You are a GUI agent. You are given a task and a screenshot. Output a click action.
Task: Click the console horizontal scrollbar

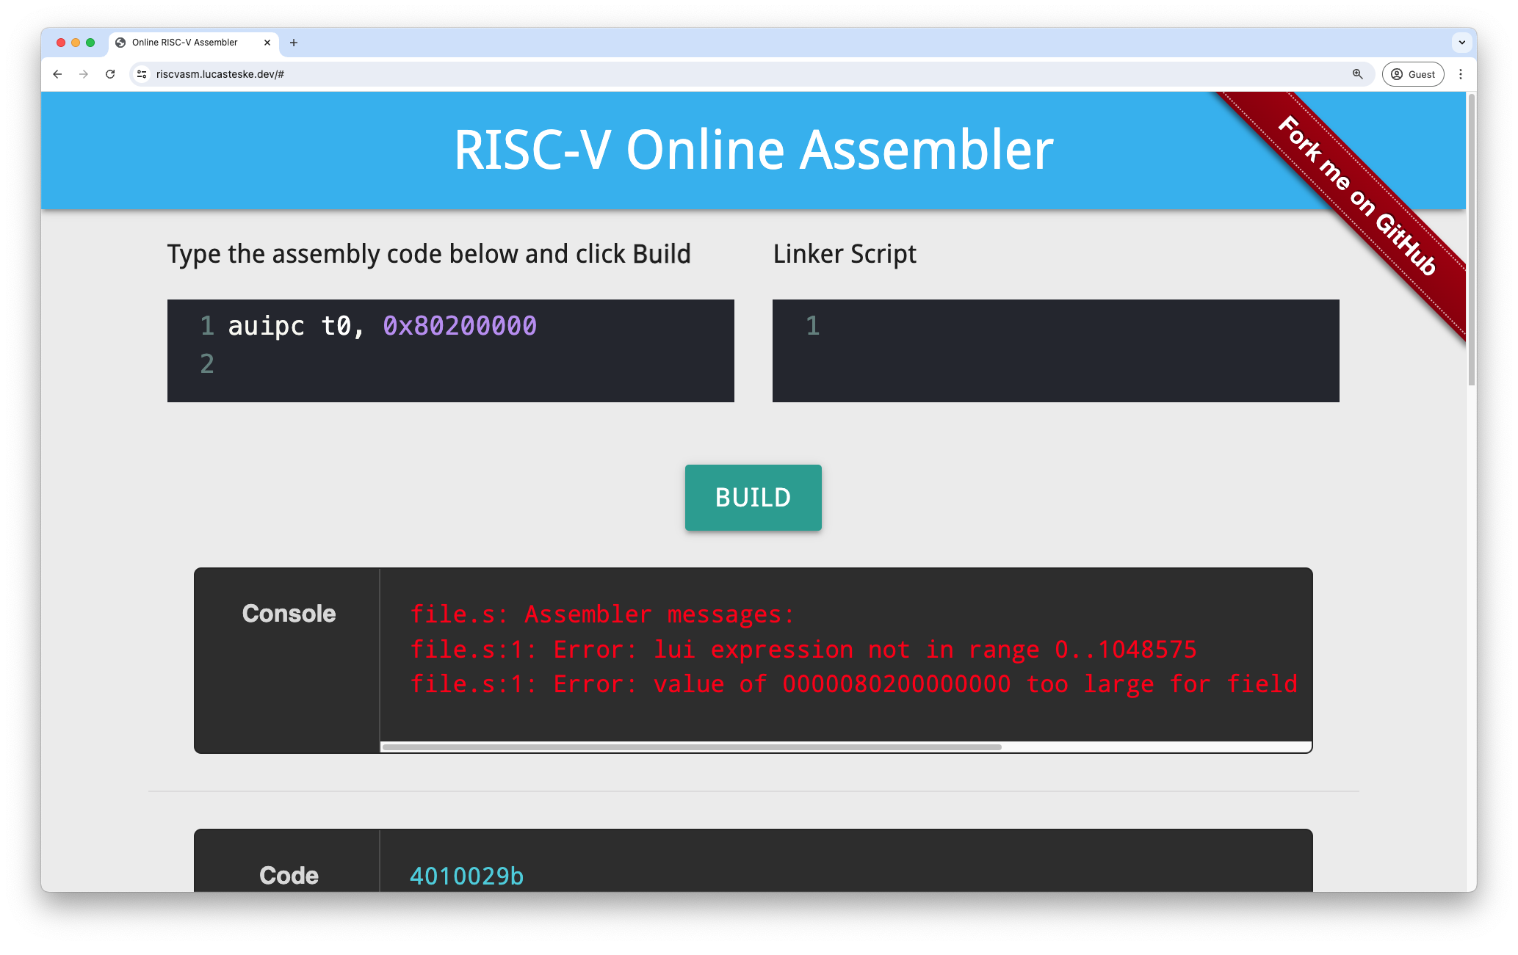tap(692, 747)
